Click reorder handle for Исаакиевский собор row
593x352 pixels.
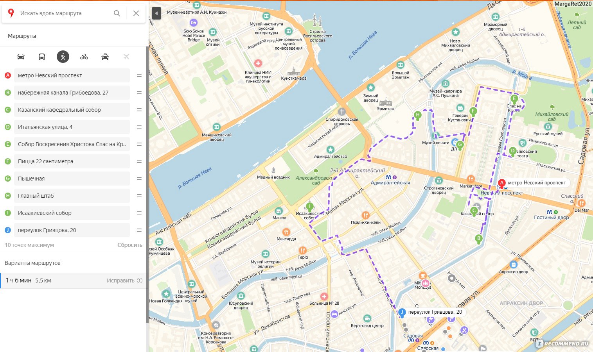(x=139, y=213)
